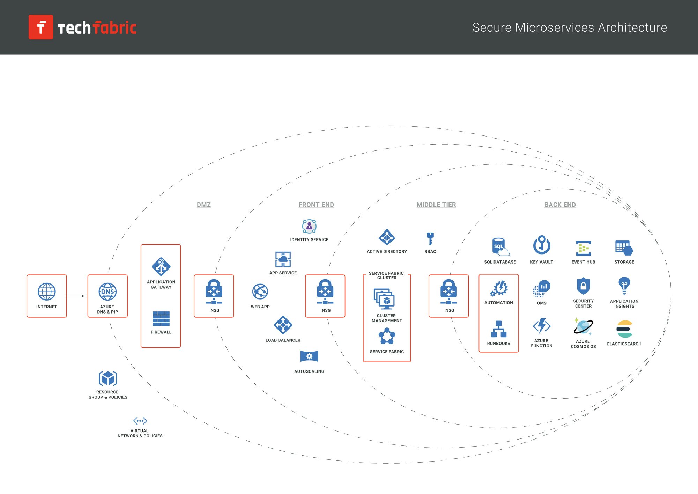Click the Secure Microservices Architecture title

pos(570,27)
